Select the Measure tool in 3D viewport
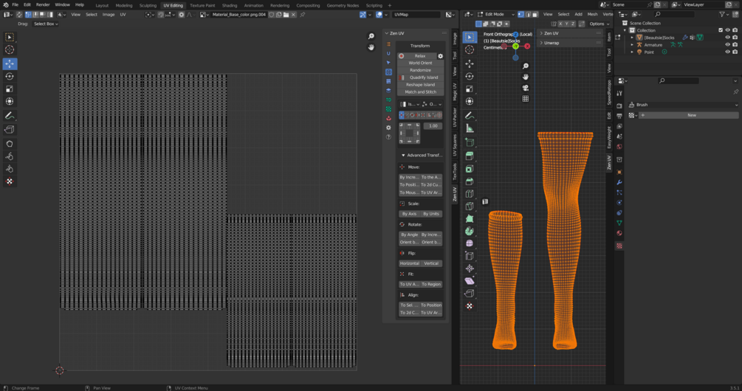Viewport: 742px width, 391px height. pos(470,128)
